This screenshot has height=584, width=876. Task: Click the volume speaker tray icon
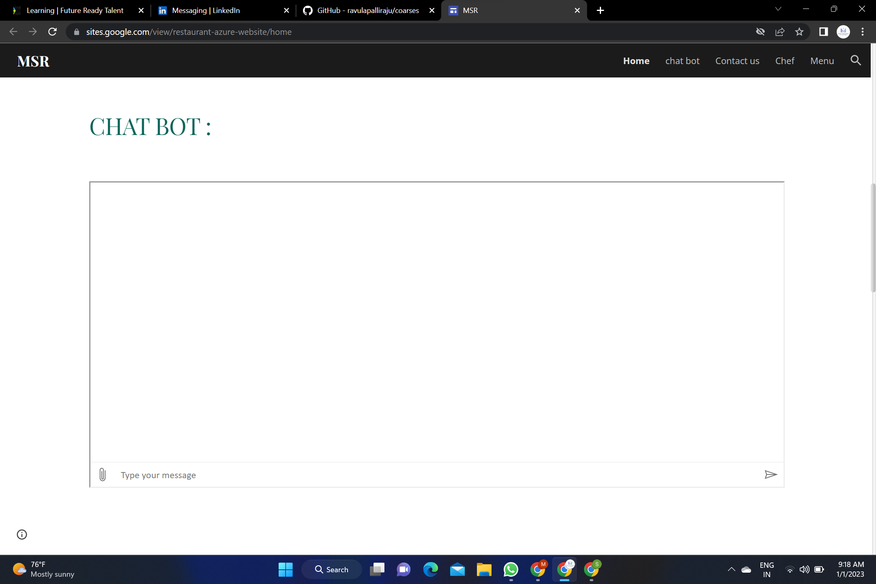[x=804, y=569]
